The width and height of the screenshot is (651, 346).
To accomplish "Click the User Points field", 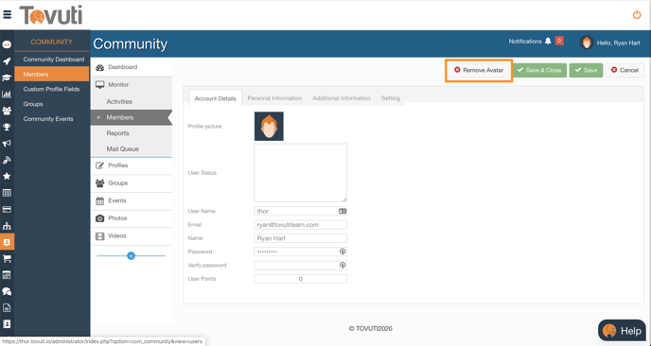I will (x=300, y=279).
